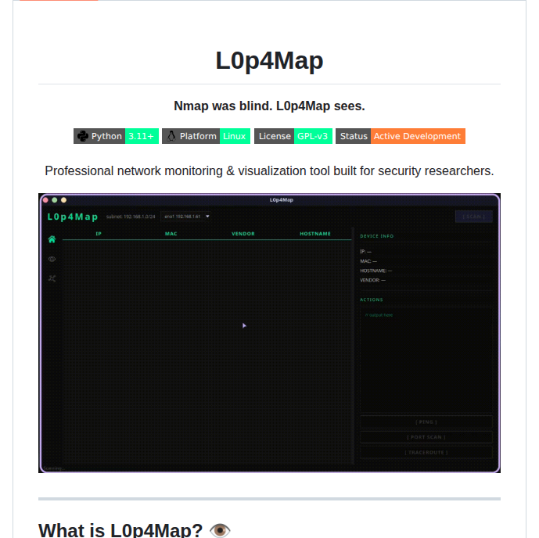Click the HOSTNAME column header
This screenshot has width=539, height=538.
tap(315, 234)
